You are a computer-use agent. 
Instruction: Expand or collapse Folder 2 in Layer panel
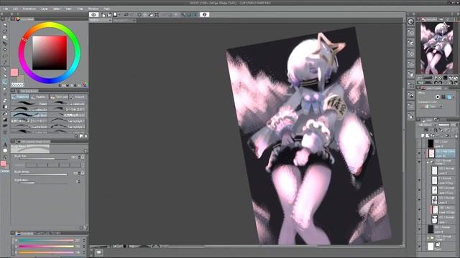pos(428,162)
